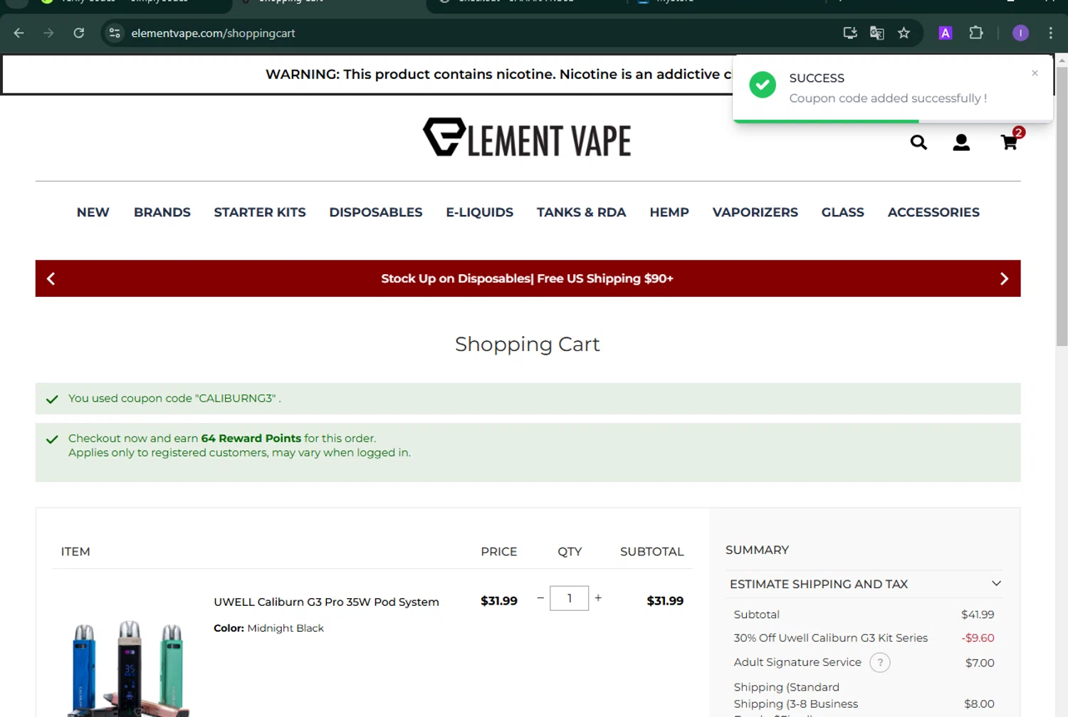The height and width of the screenshot is (717, 1068).
Task: Open GLASS category
Action: [x=843, y=212]
